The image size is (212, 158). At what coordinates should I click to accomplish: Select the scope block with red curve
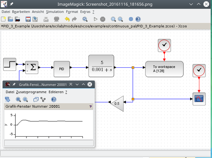pyautogui.click(x=199, y=99)
